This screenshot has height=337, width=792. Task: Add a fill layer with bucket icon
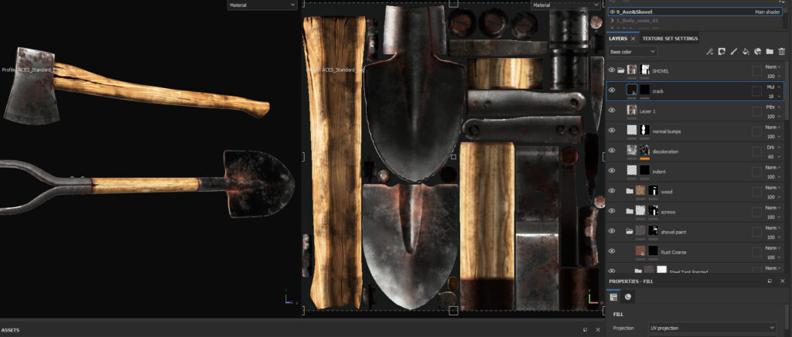746,52
